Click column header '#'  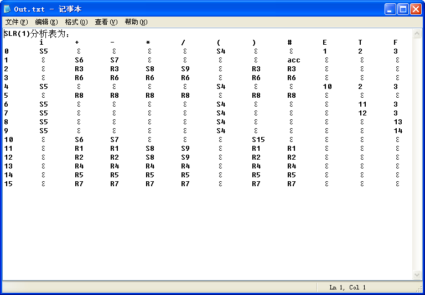pos(289,42)
